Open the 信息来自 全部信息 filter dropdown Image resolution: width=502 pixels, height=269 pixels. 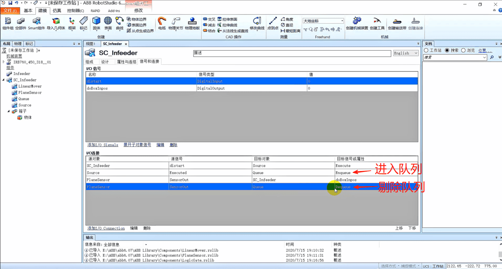pyautogui.click(x=146, y=245)
